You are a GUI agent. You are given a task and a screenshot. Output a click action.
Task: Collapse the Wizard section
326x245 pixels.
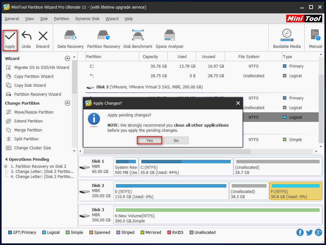point(67,59)
